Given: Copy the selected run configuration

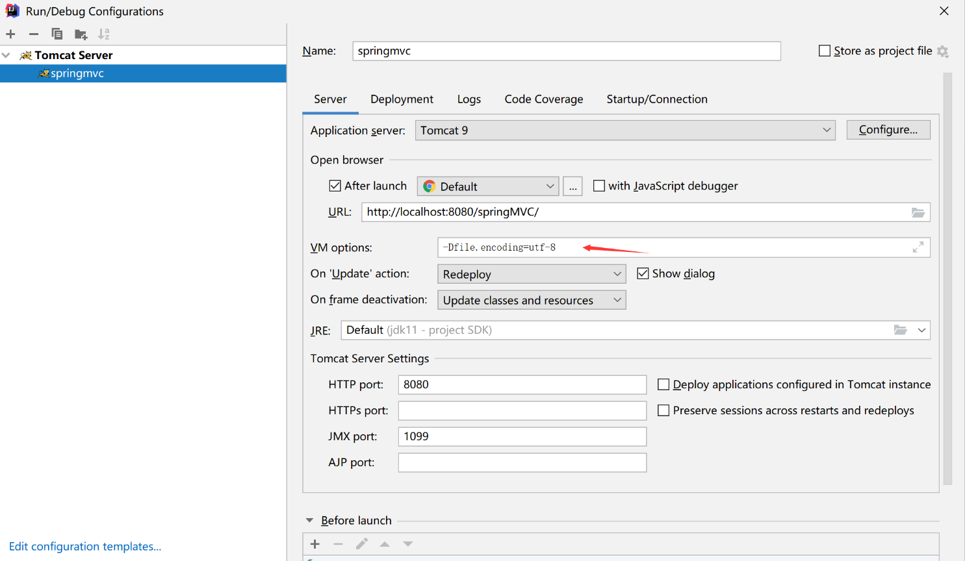Looking at the screenshot, I should click(57, 34).
